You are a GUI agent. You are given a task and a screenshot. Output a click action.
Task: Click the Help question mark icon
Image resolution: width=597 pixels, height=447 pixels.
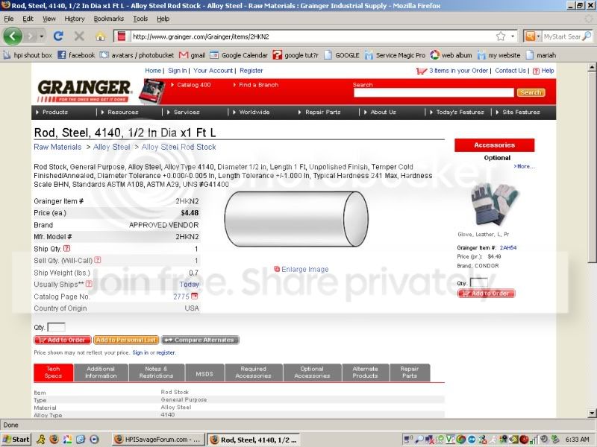536,71
